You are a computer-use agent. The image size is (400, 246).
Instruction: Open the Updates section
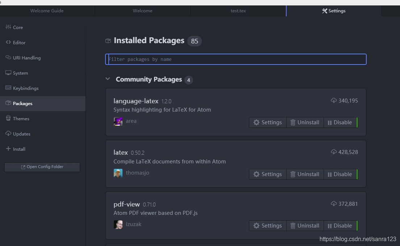tap(43, 134)
